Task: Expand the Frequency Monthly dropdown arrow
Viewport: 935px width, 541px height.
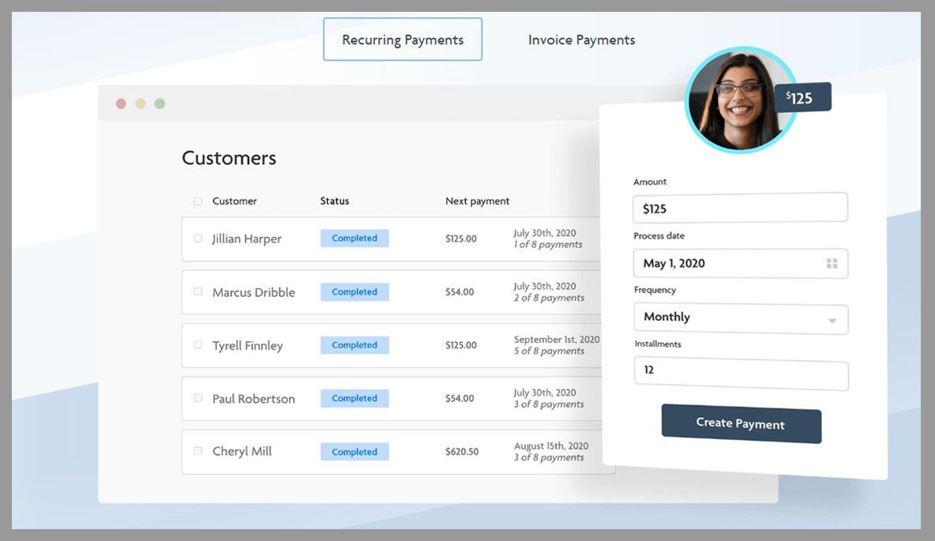Action: click(x=832, y=321)
